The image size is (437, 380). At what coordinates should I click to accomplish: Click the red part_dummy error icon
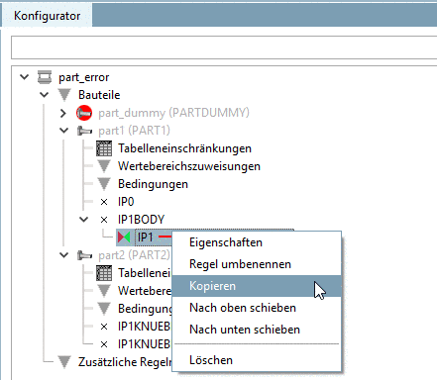click(84, 113)
